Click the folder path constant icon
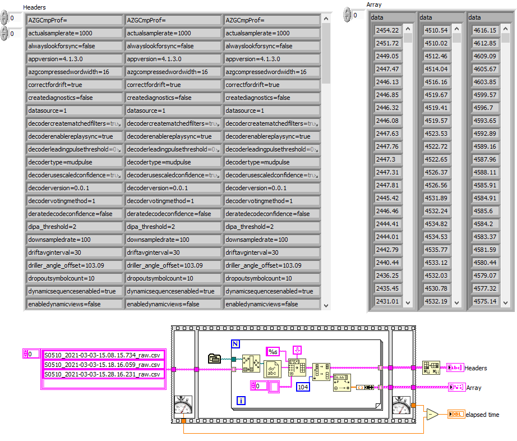Screen dimensions: 517x441 coord(214,357)
